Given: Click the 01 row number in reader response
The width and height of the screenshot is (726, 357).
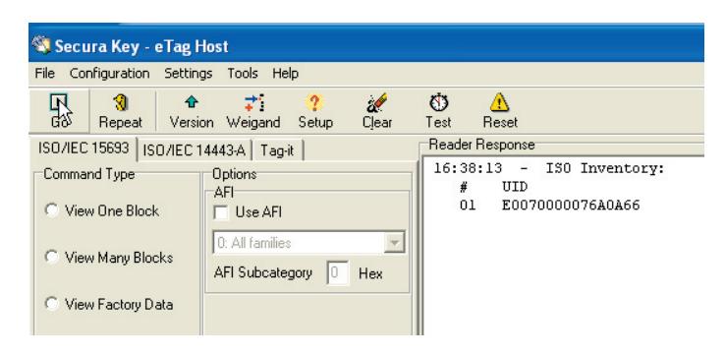Looking at the screenshot, I should [468, 206].
